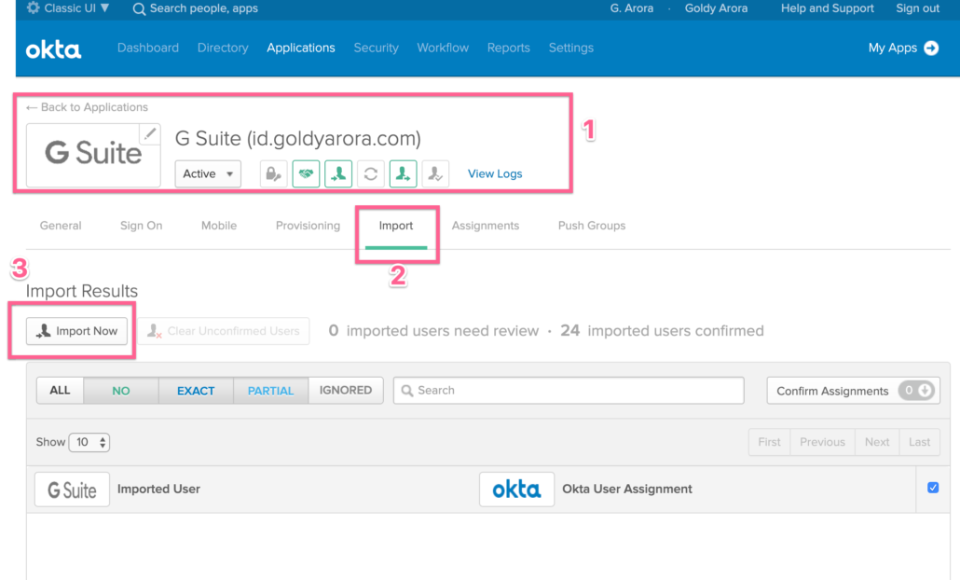Toggle the Confirm Assignments count switch
The width and height of the screenshot is (960, 580).
(x=916, y=391)
